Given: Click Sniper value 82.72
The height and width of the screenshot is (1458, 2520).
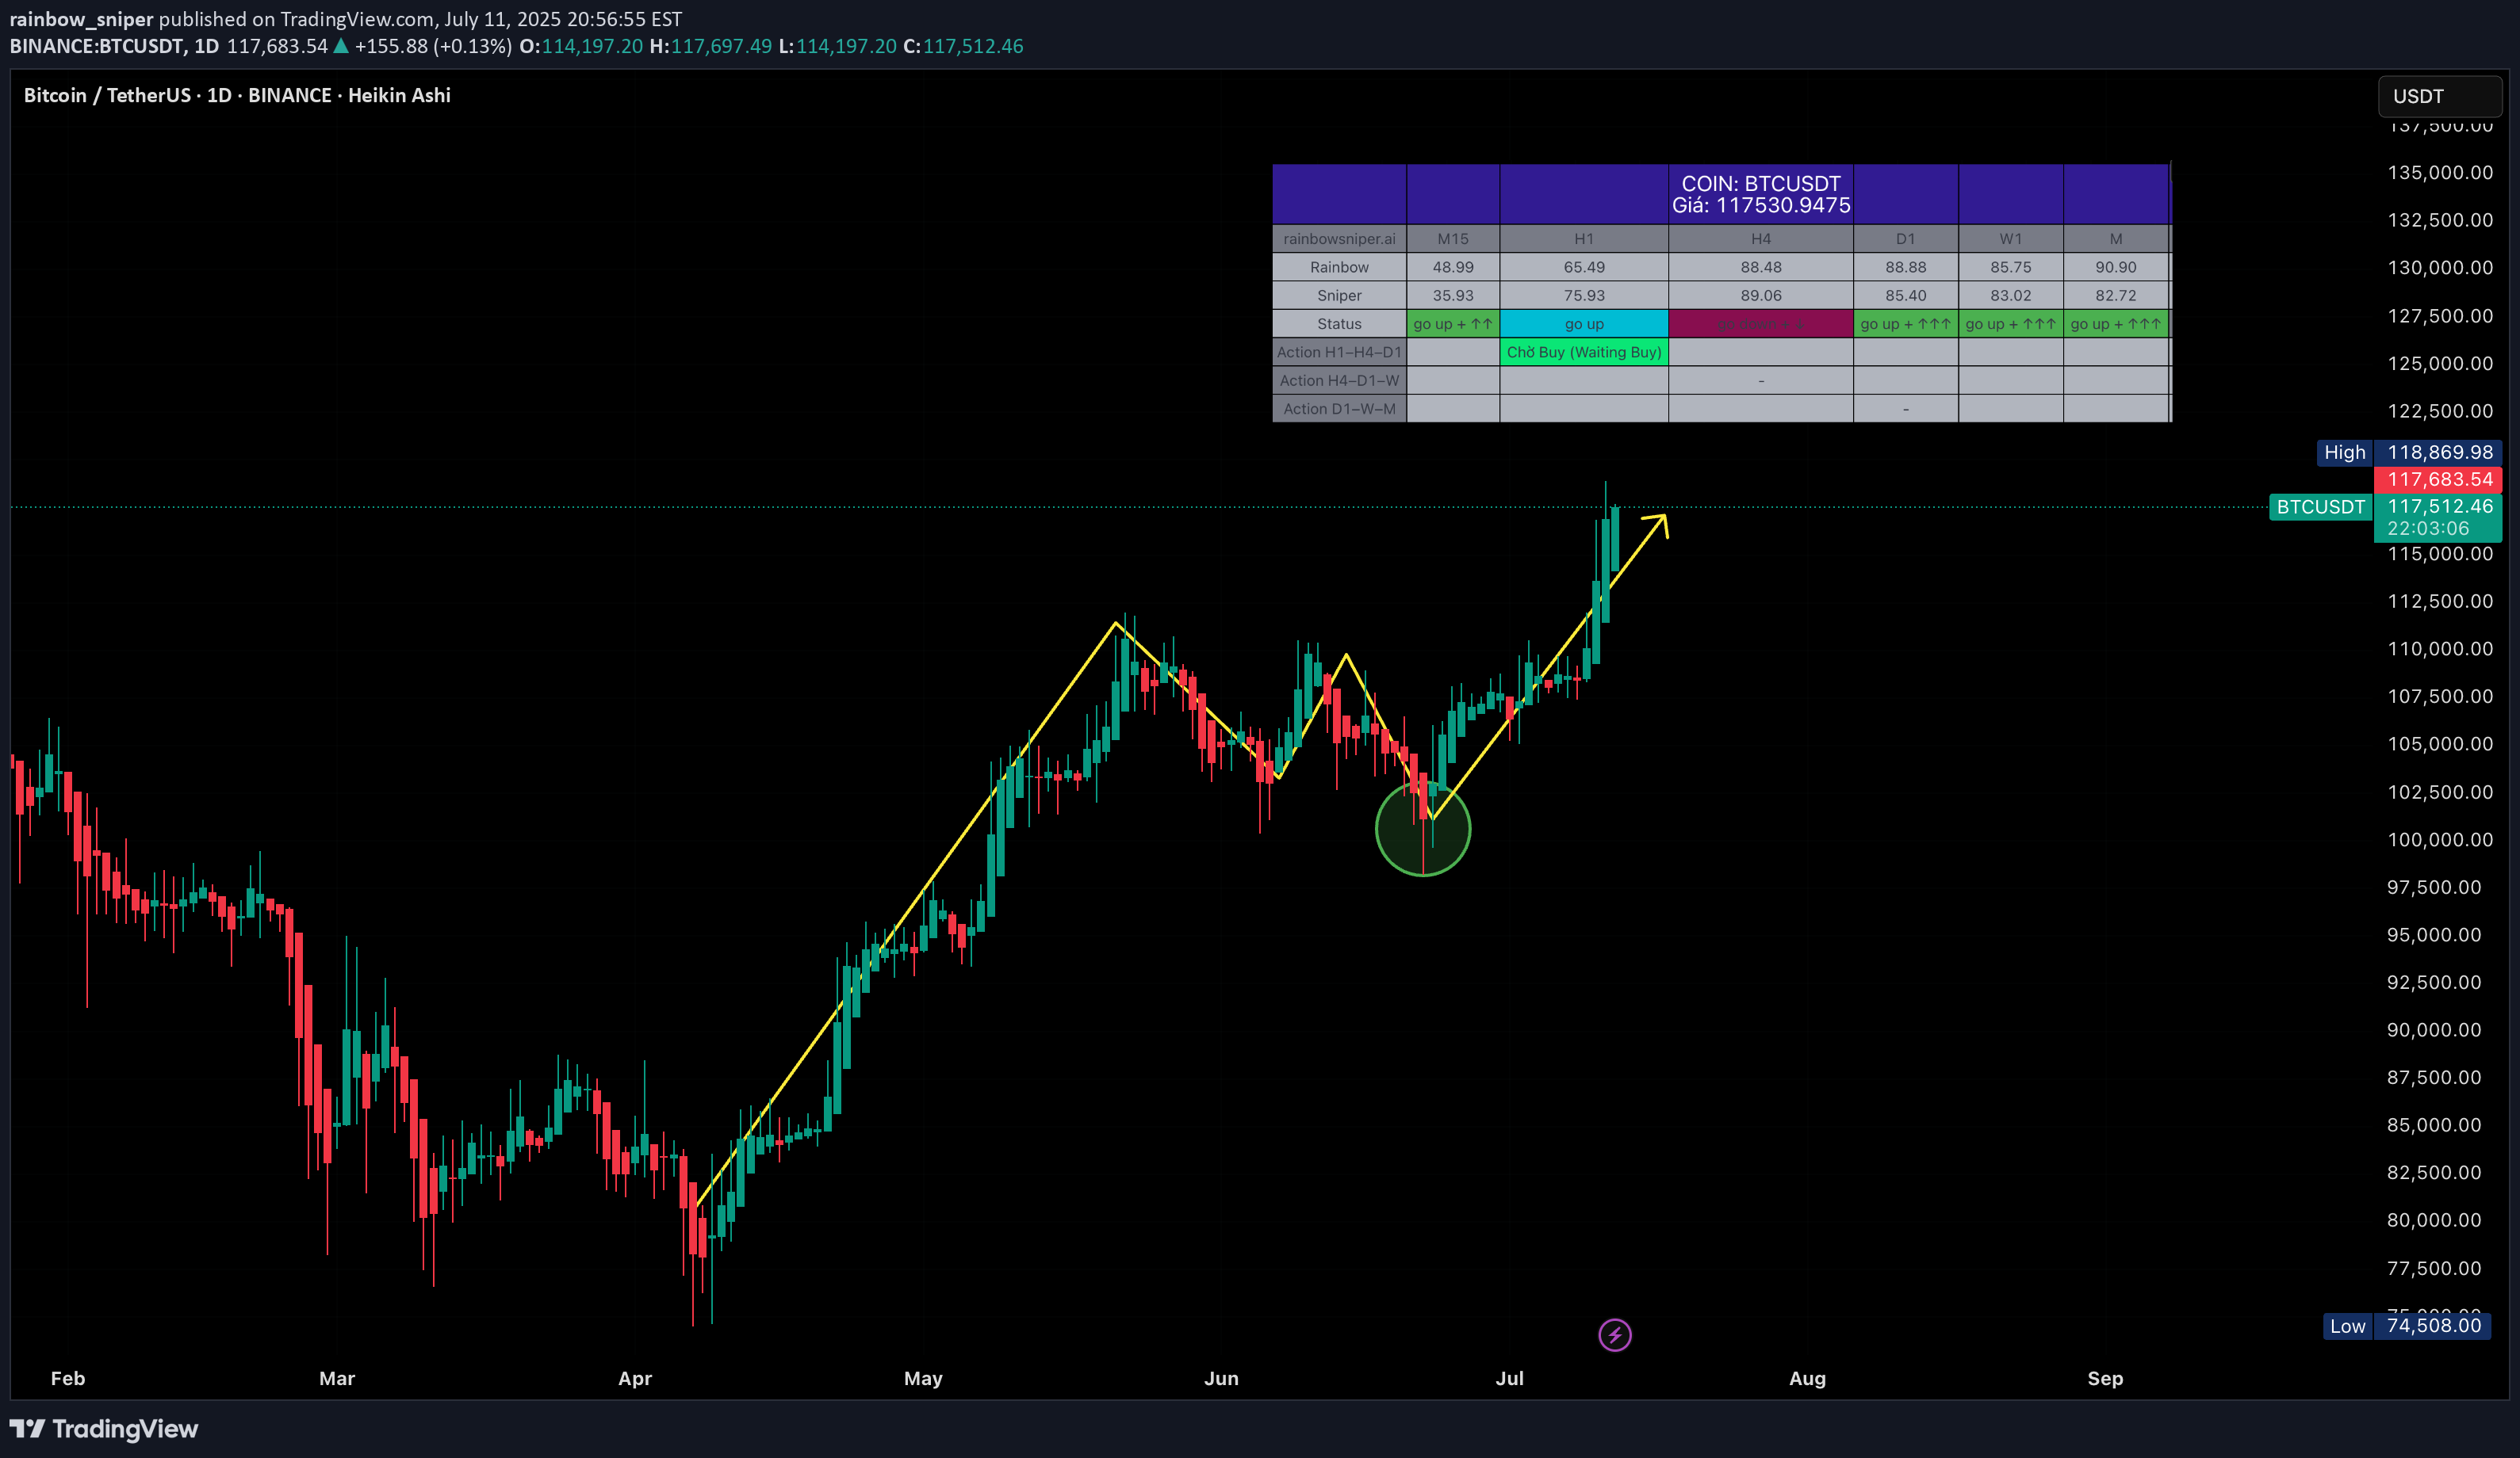Looking at the screenshot, I should [2115, 295].
